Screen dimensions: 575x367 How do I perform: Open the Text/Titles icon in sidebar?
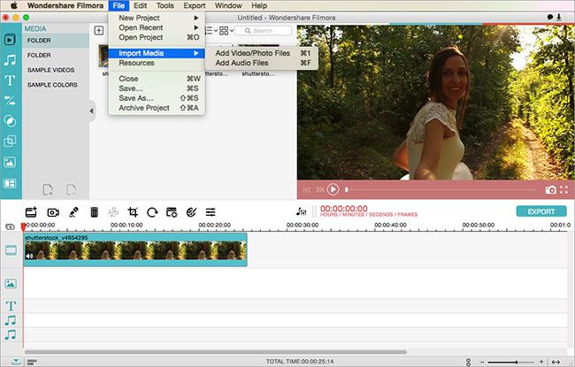click(x=10, y=80)
